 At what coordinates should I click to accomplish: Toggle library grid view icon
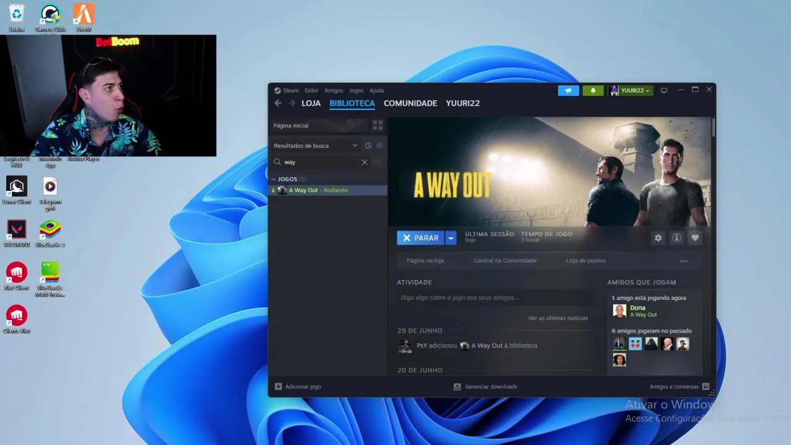(378, 125)
